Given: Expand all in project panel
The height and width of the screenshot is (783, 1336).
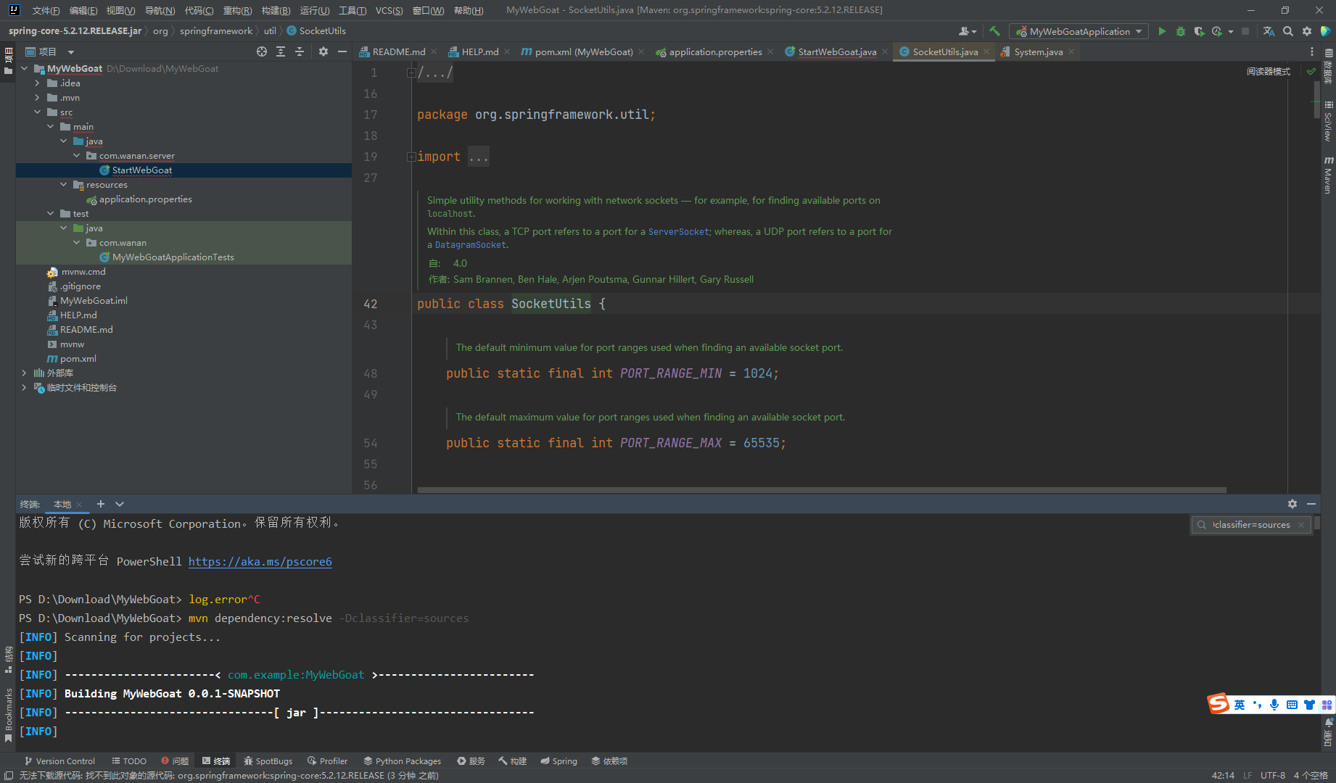Looking at the screenshot, I should point(281,51).
